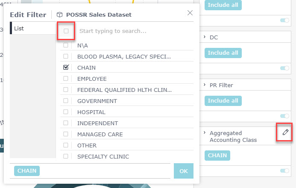Click Include all under DC
The height and width of the screenshot is (188, 296).
point(223,53)
